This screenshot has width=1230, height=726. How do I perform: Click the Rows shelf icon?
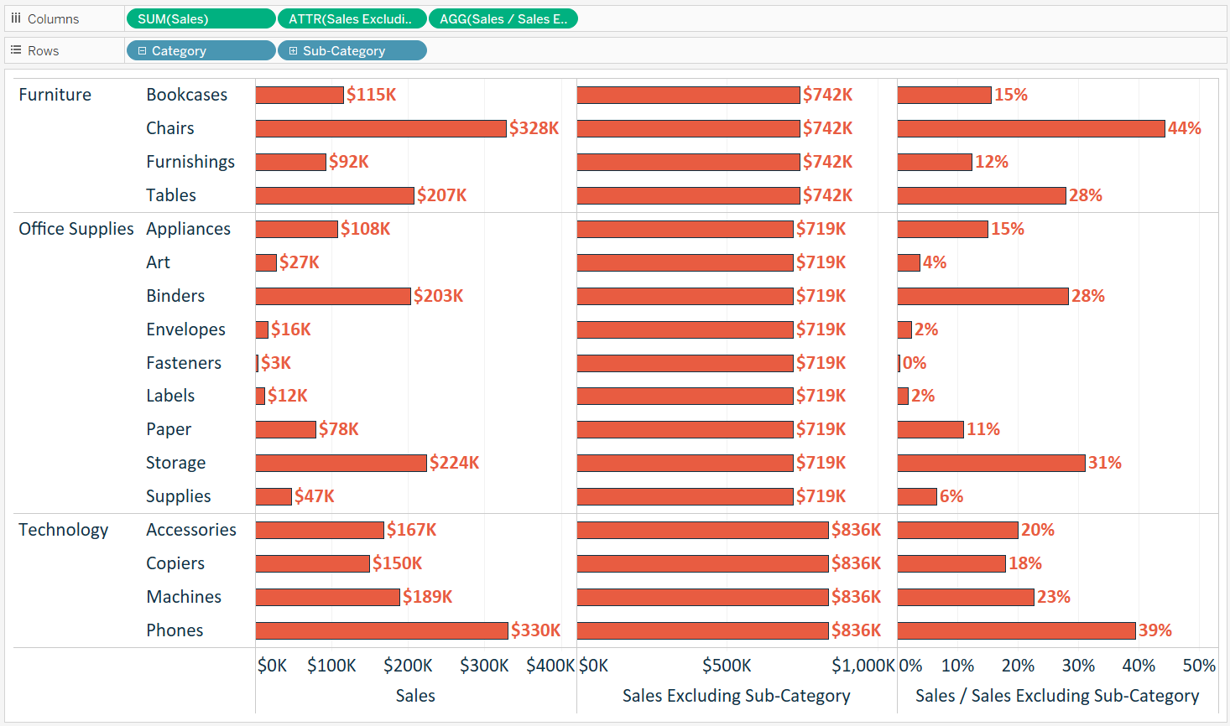pyautogui.click(x=14, y=50)
